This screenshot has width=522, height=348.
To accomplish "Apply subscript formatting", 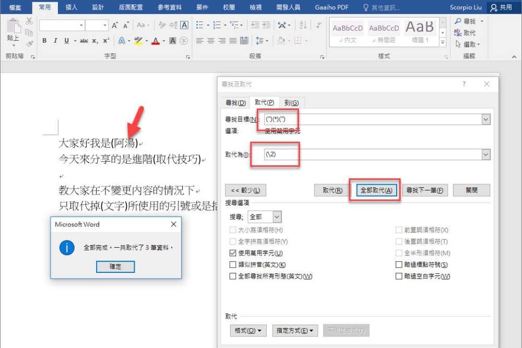I will click(x=95, y=41).
